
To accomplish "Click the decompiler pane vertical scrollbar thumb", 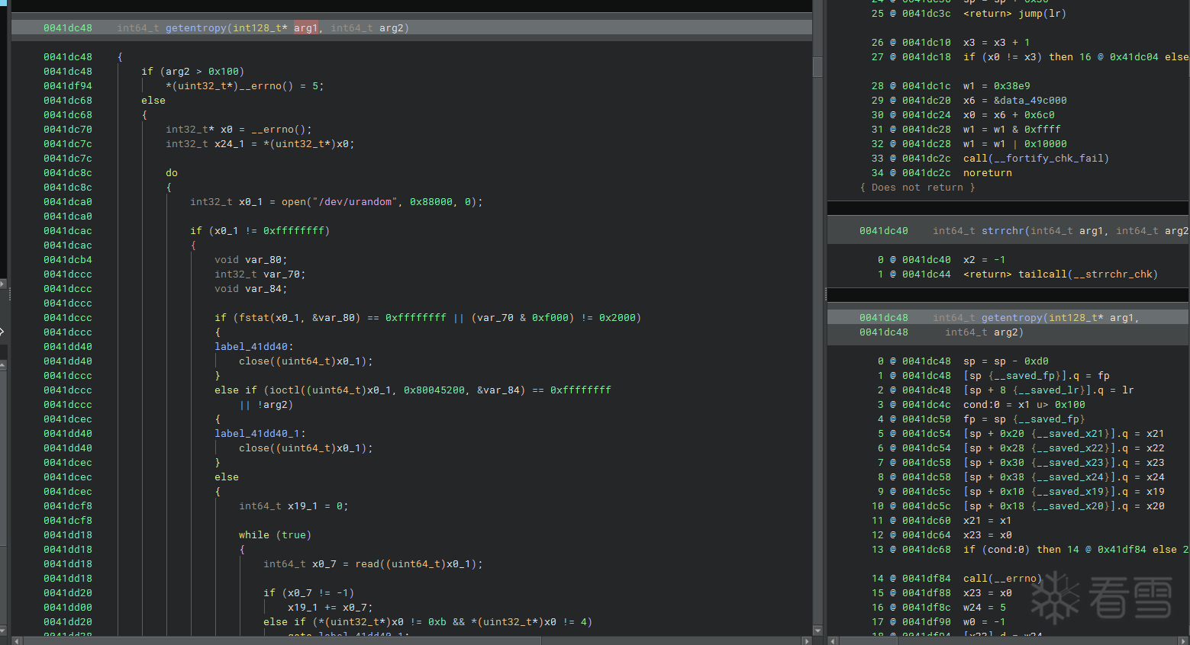I will (818, 67).
